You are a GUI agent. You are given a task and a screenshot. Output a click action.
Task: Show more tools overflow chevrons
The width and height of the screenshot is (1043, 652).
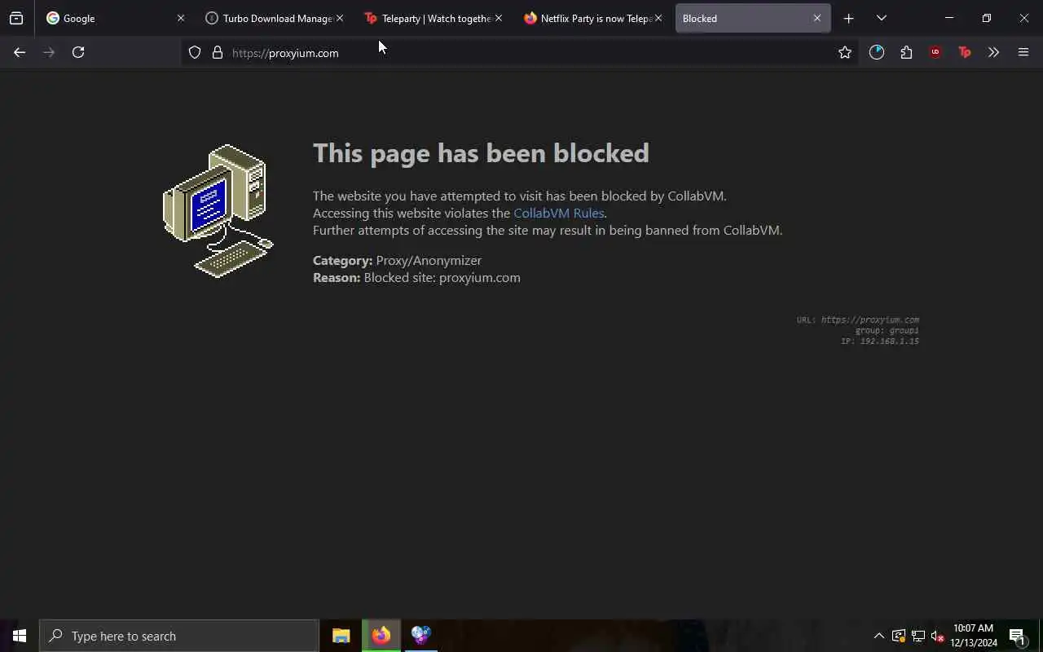coord(993,52)
